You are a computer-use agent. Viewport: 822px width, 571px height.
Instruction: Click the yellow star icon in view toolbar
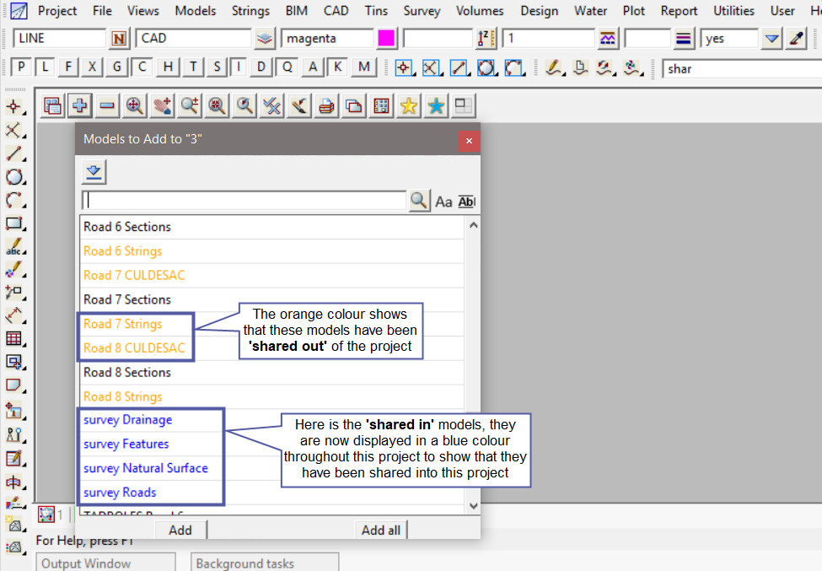408,105
